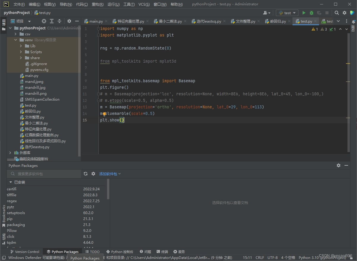The height and width of the screenshot is (261, 357).
Task: Toggle the TODO tool window
Action: (x=92, y=251)
